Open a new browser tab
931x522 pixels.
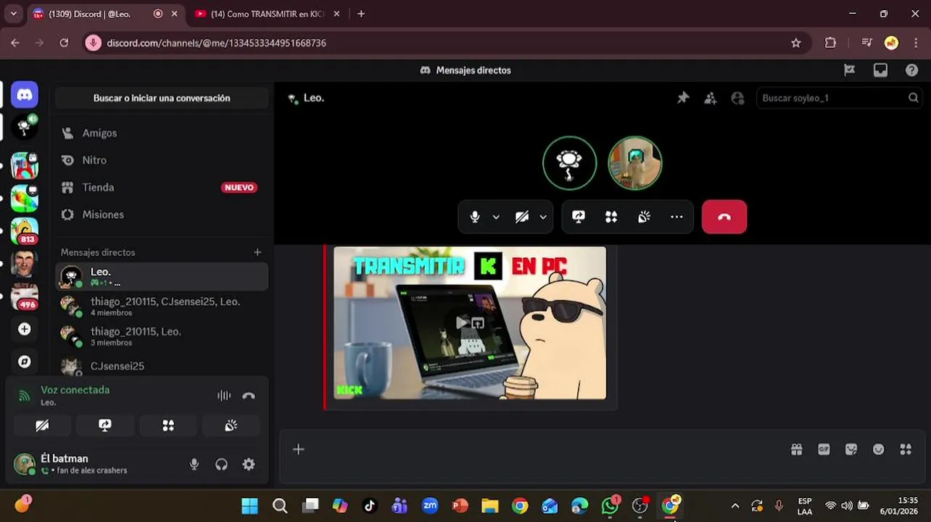(x=361, y=14)
